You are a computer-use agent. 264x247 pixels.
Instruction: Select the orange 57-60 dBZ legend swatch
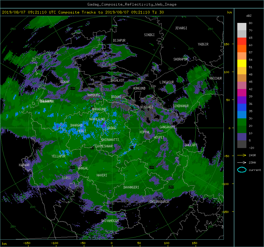(242, 49)
